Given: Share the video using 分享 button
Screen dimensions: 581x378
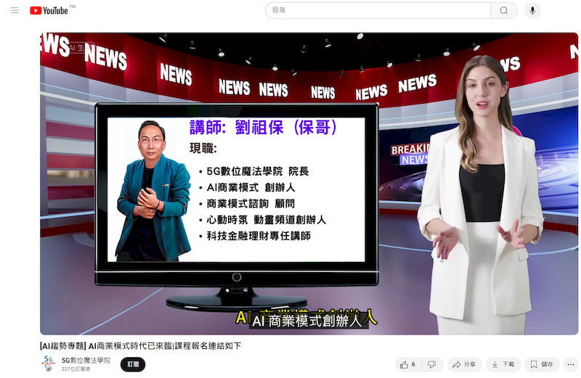Looking at the screenshot, I should (x=465, y=364).
